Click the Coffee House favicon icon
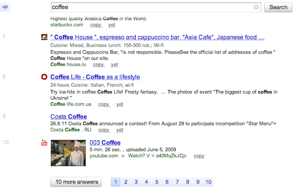Screen dimensions: 298x191 point(44,37)
